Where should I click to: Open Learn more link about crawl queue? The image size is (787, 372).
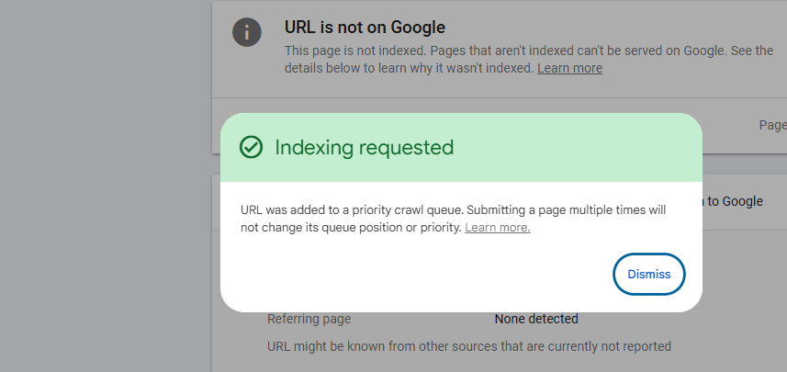(497, 227)
